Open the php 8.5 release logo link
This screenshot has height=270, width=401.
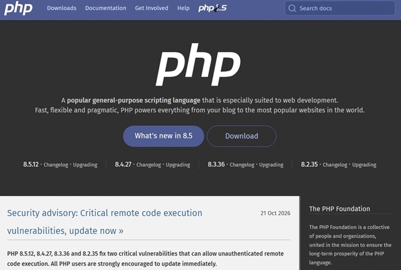tap(212, 8)
